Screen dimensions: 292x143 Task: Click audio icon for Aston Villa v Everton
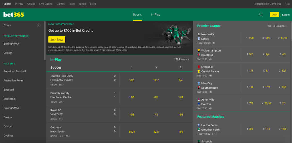click(210, 108)
